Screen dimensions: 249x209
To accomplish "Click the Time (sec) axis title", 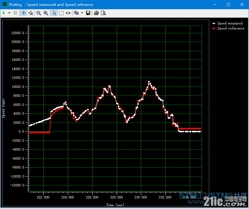I will [115, 205].
